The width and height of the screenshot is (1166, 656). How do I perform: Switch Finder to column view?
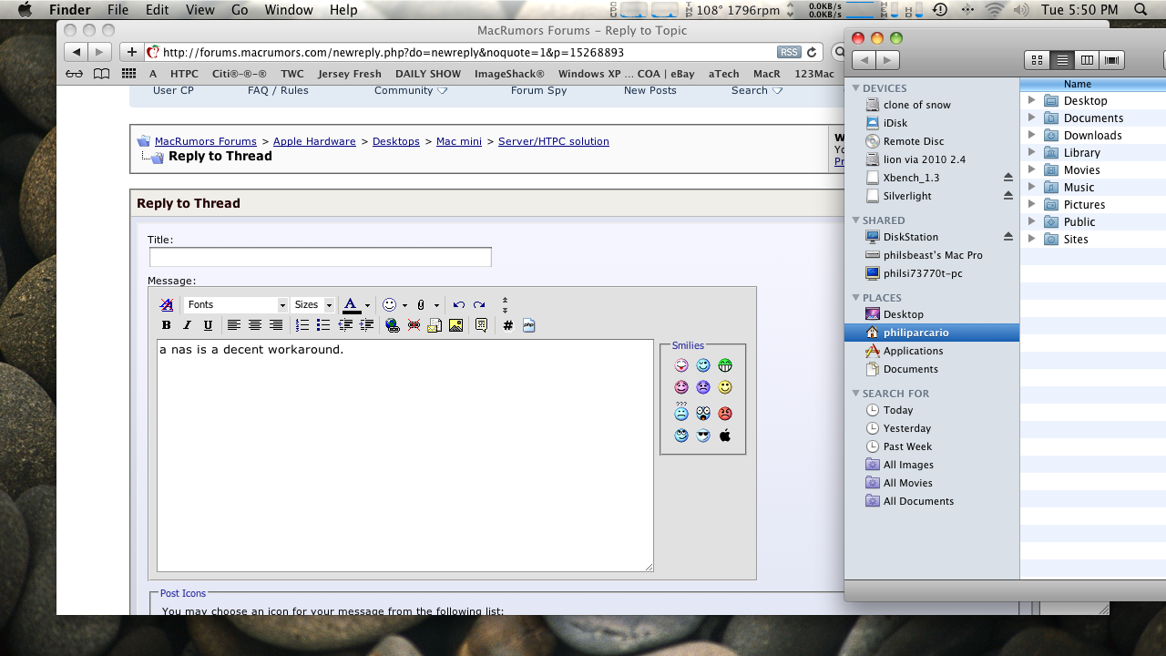(x=1087, y=60)
